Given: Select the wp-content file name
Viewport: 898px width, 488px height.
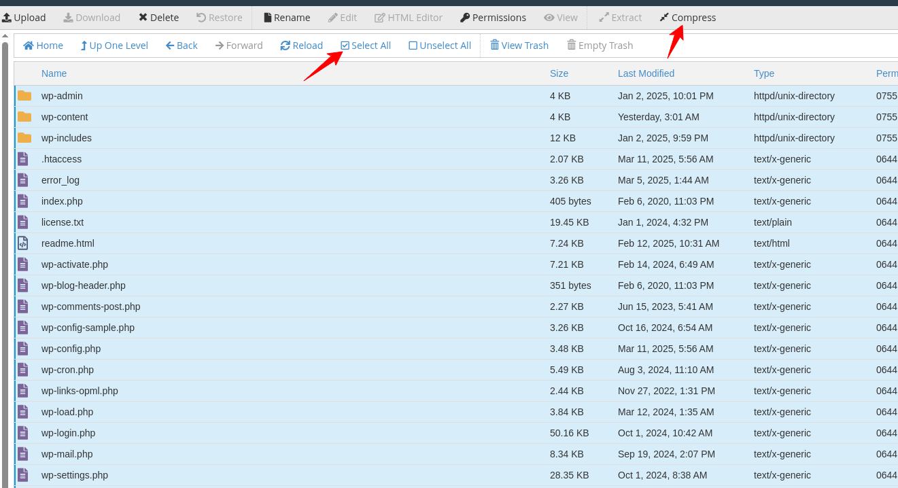Looking at the screenshot, I should click(65, 117).
